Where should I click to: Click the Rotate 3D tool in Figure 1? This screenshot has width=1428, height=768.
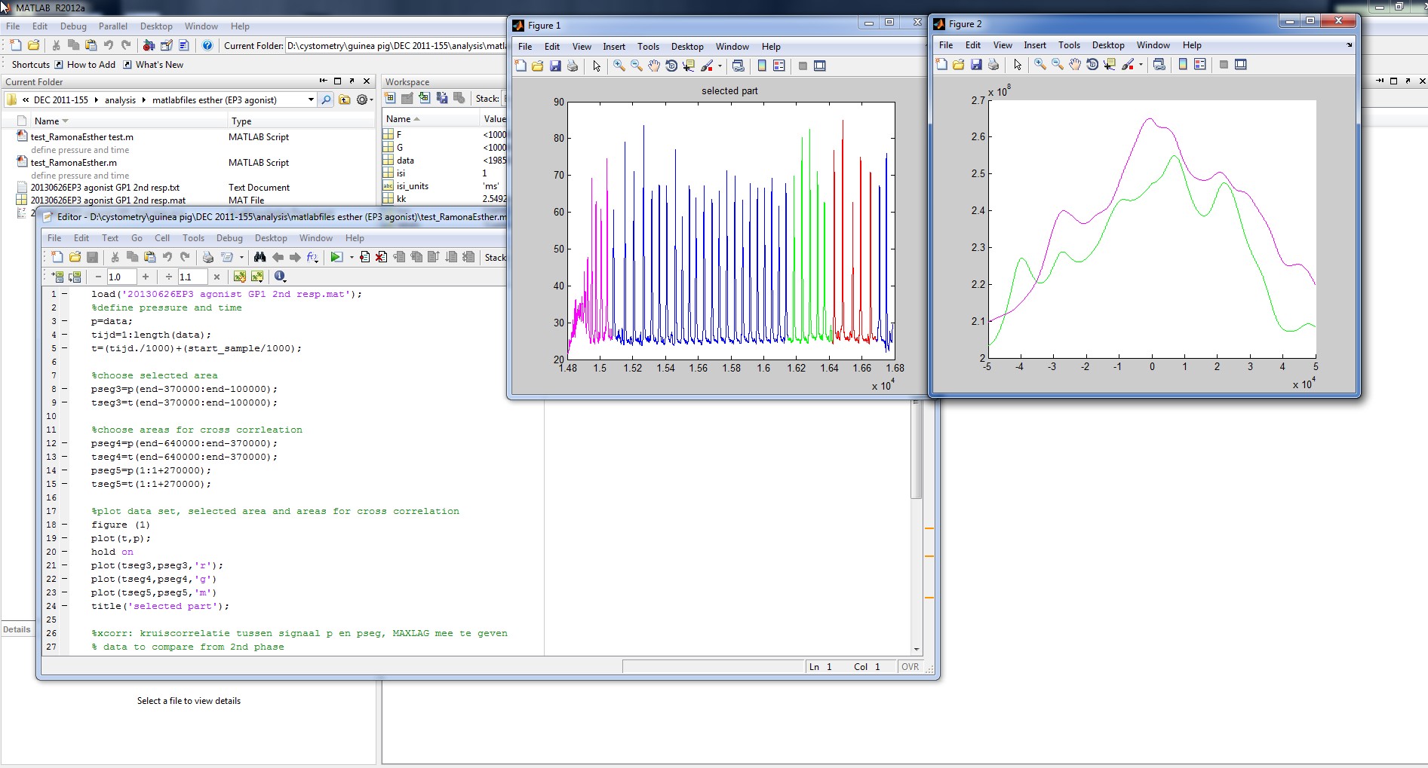pos(671,66)
